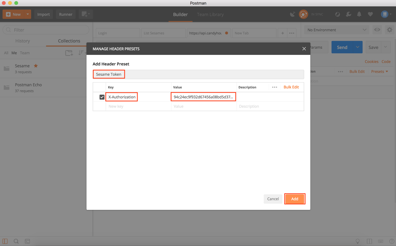The width and height of the screenshot is (396, 246).
Task: Click the Cancel button
Action: click(273, 199)
